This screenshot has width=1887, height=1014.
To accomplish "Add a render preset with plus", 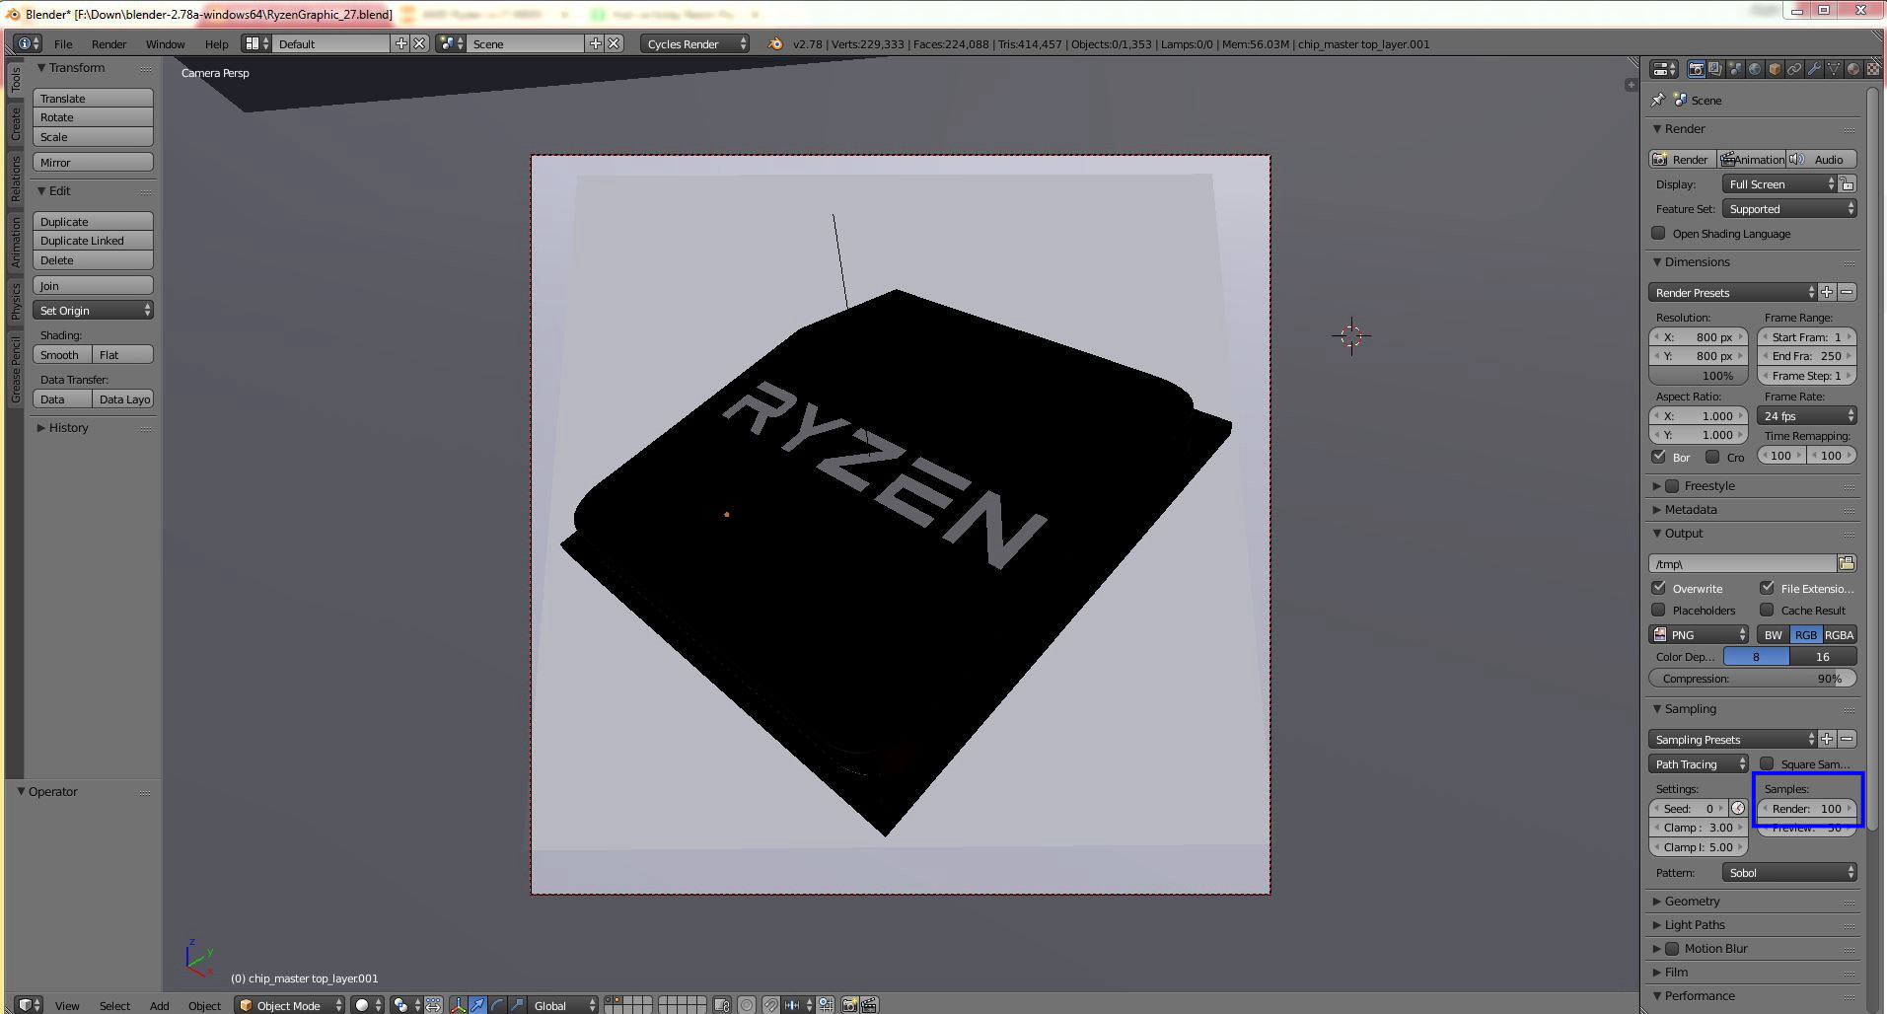I will point(1827,292).
